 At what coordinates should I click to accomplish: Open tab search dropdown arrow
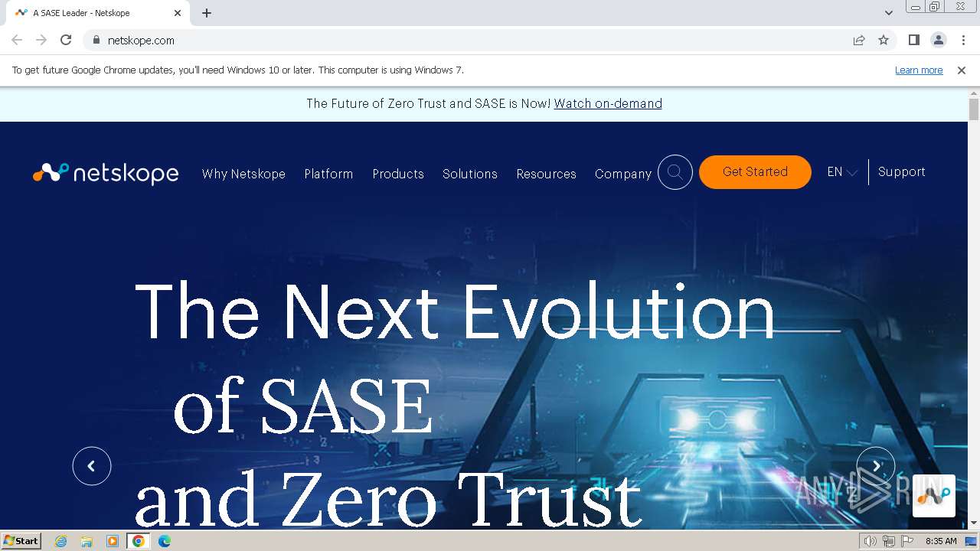[888, 13]
